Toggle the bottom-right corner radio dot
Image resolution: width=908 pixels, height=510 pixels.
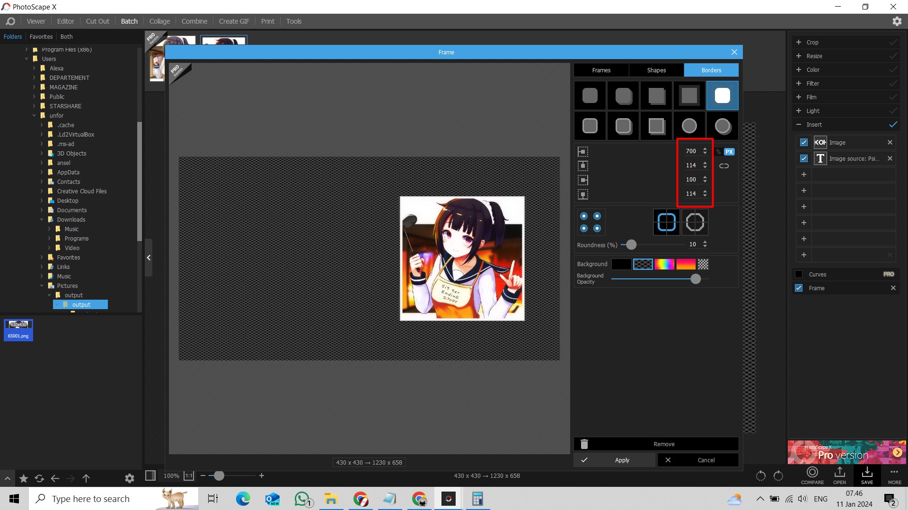click(597, 228)
